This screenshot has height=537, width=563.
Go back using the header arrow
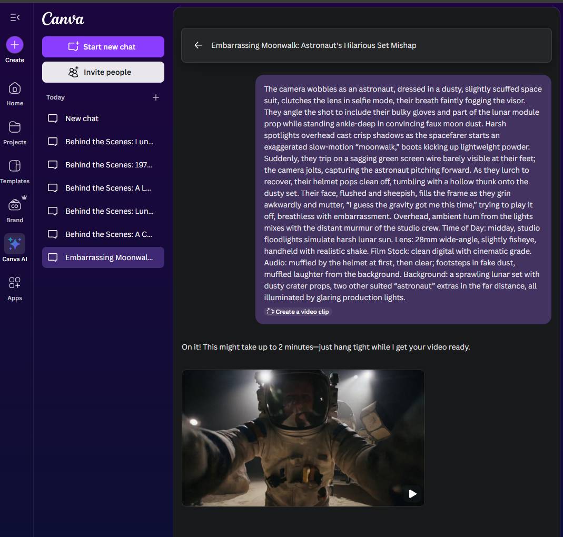click(198, 45)
